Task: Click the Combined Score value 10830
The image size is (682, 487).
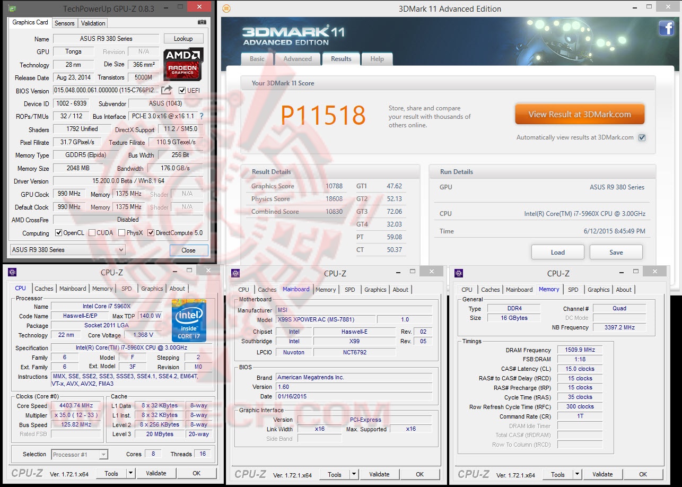Action: (x=334, y=212)
